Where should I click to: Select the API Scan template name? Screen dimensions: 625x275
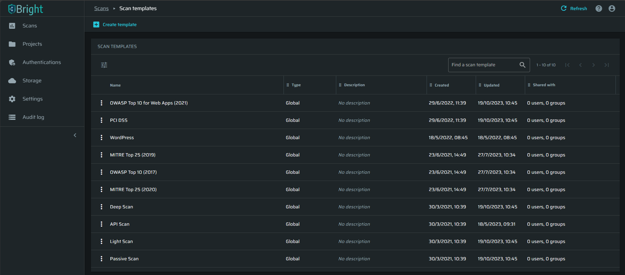(x=119, y=224)
